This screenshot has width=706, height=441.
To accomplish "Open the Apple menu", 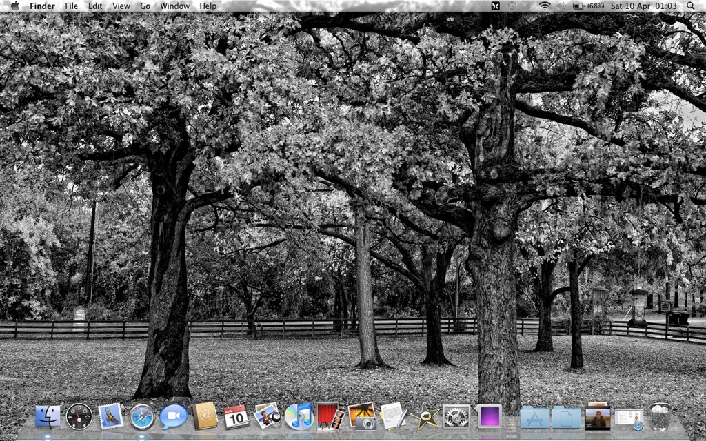I will (x=14, y=6).
